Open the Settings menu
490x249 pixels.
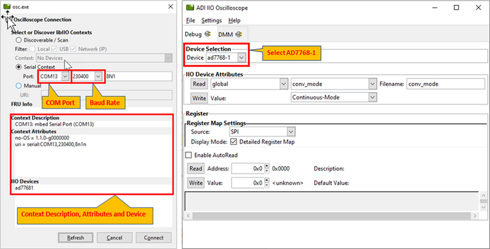coord(211,21)
